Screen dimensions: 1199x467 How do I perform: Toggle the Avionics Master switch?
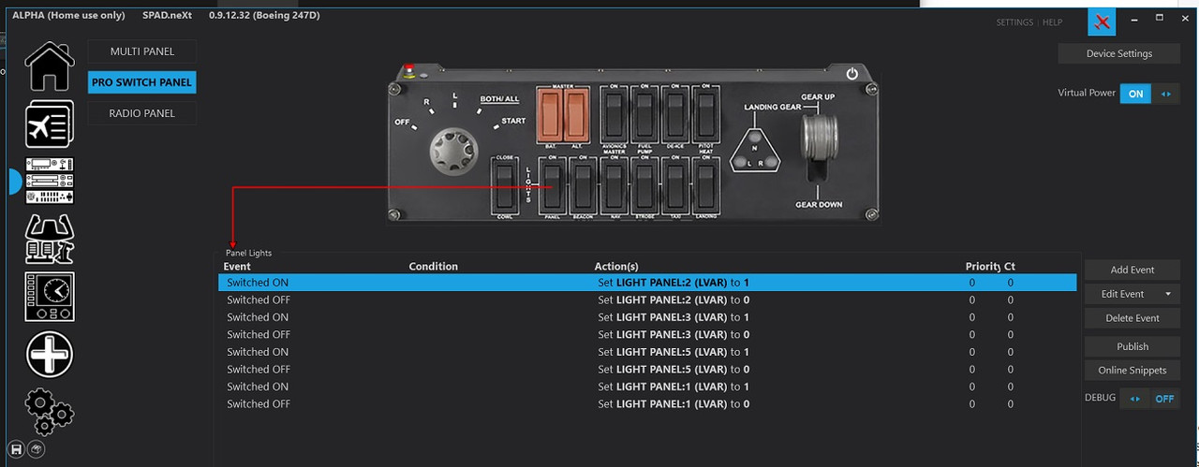(x=614, y=113)
